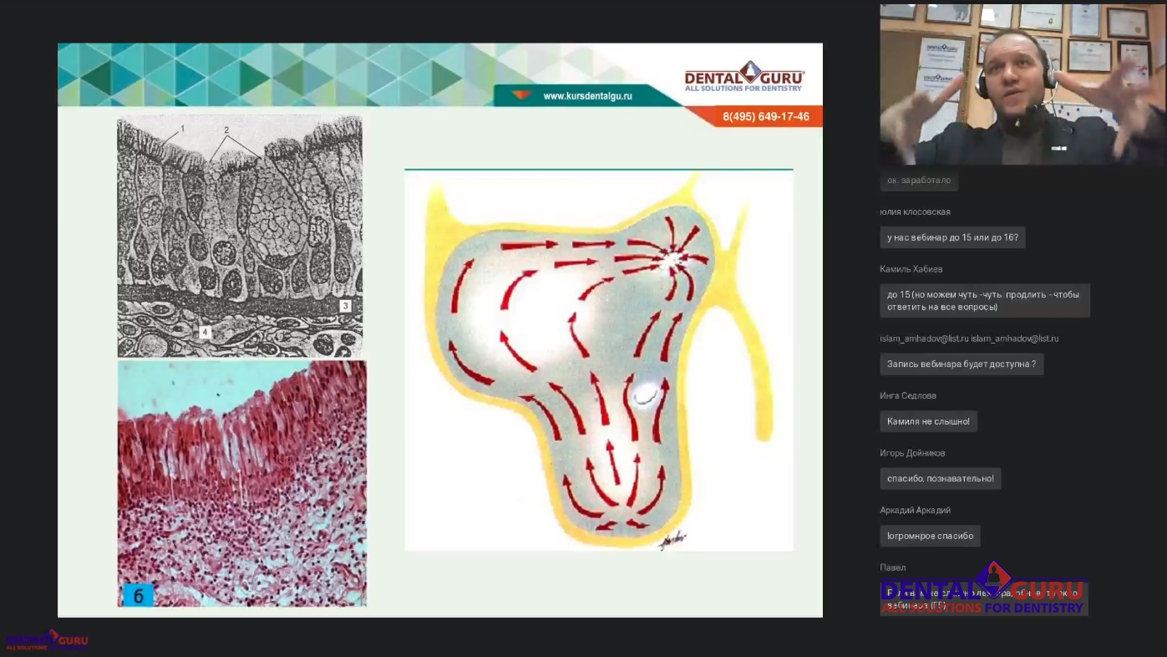Screen dimensions: 1167x657
Task: Click the boxed number 4 label on diagram
Action: (x=204, y=333)
